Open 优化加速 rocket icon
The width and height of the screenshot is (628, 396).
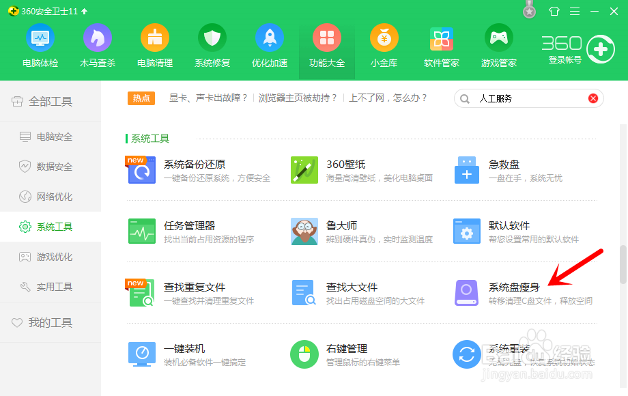tap(270, 38)
